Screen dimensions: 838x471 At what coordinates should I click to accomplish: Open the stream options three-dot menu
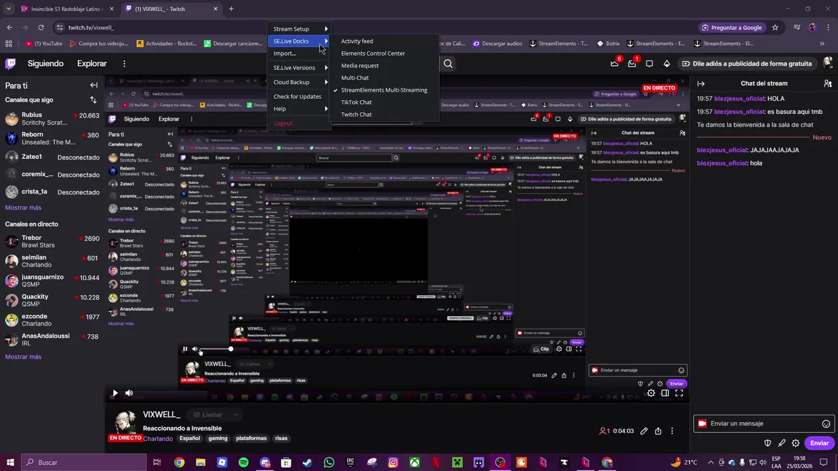click(672, 431)
